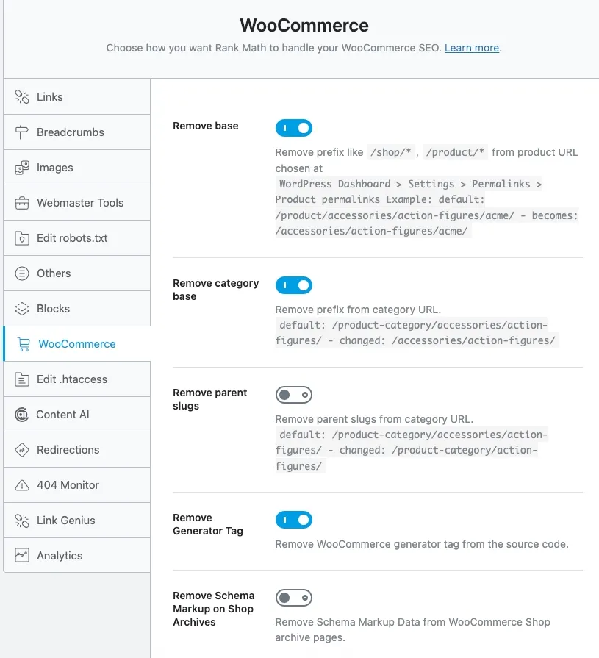Open the Others settings tab
The width and height of the screenshot is (599, 658).
coord(76,273)
